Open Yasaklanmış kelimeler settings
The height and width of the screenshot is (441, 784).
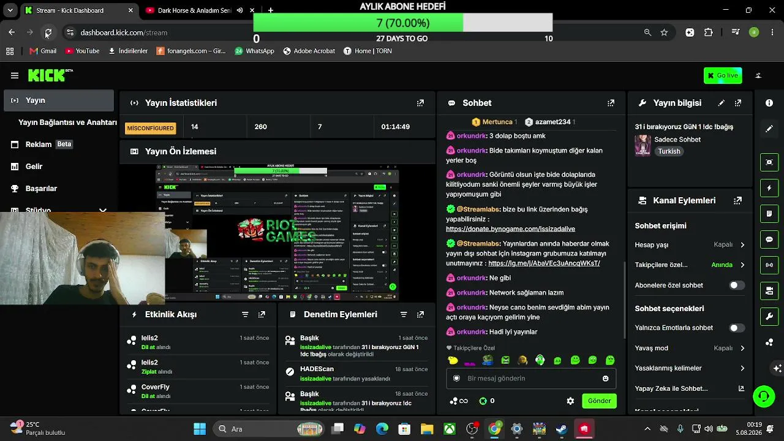click(x=690, y=368)
